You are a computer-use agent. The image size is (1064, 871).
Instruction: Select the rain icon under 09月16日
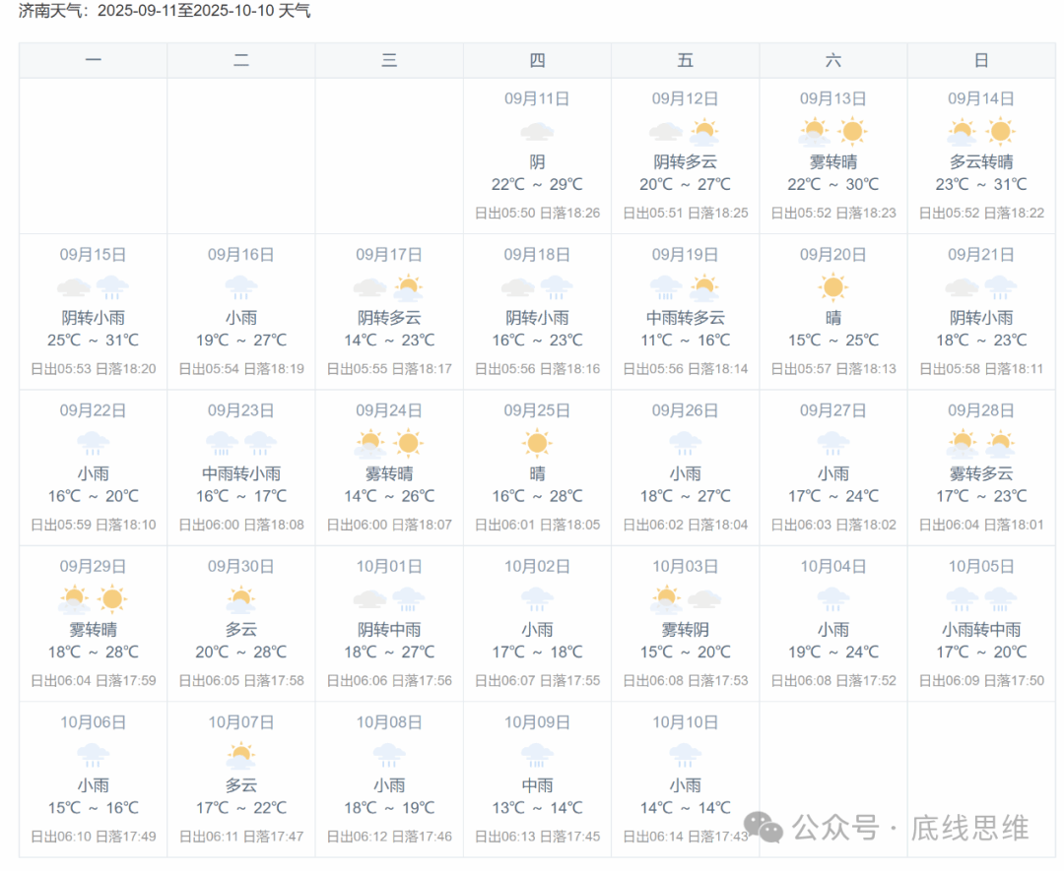tap(241, 287)
